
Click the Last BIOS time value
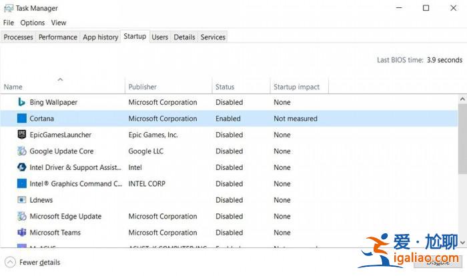pos(444,60)
